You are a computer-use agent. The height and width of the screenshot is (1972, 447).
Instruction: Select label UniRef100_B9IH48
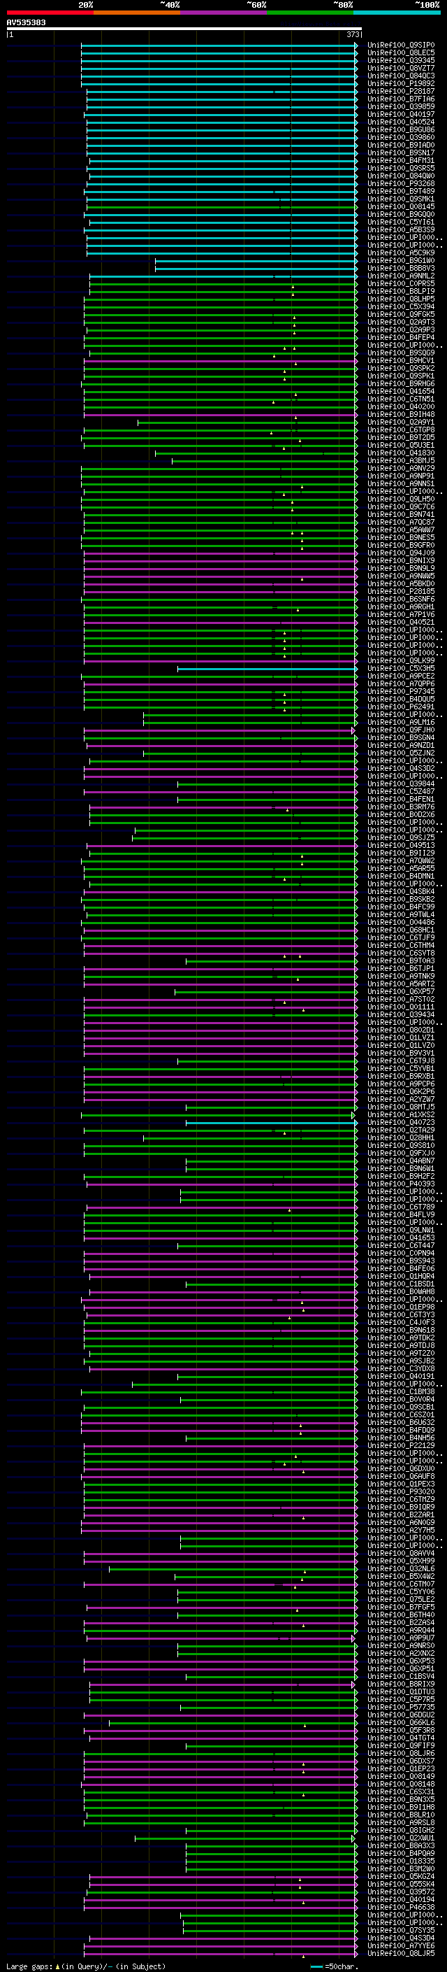(401, 414)
